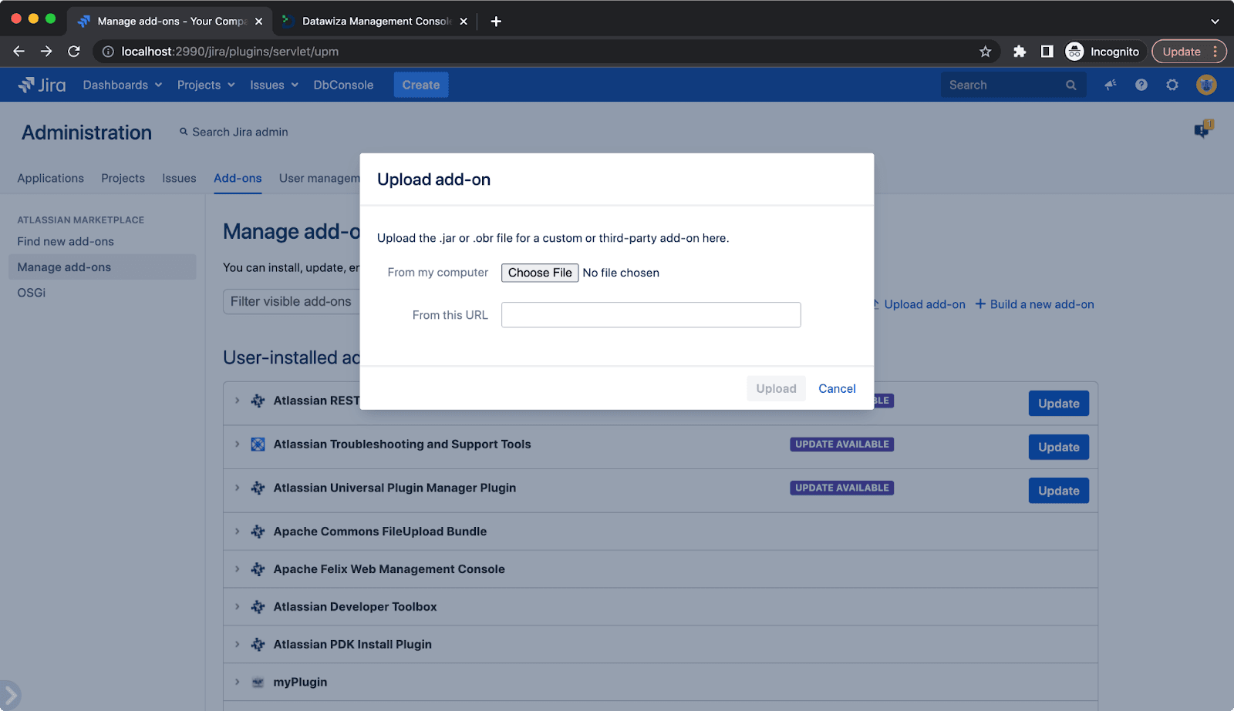The image size is (1234, 711).
Task: Open a new browser tab
Action: click(496, 22)
